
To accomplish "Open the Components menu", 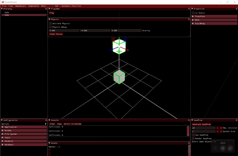I will [x=34, y=6].
